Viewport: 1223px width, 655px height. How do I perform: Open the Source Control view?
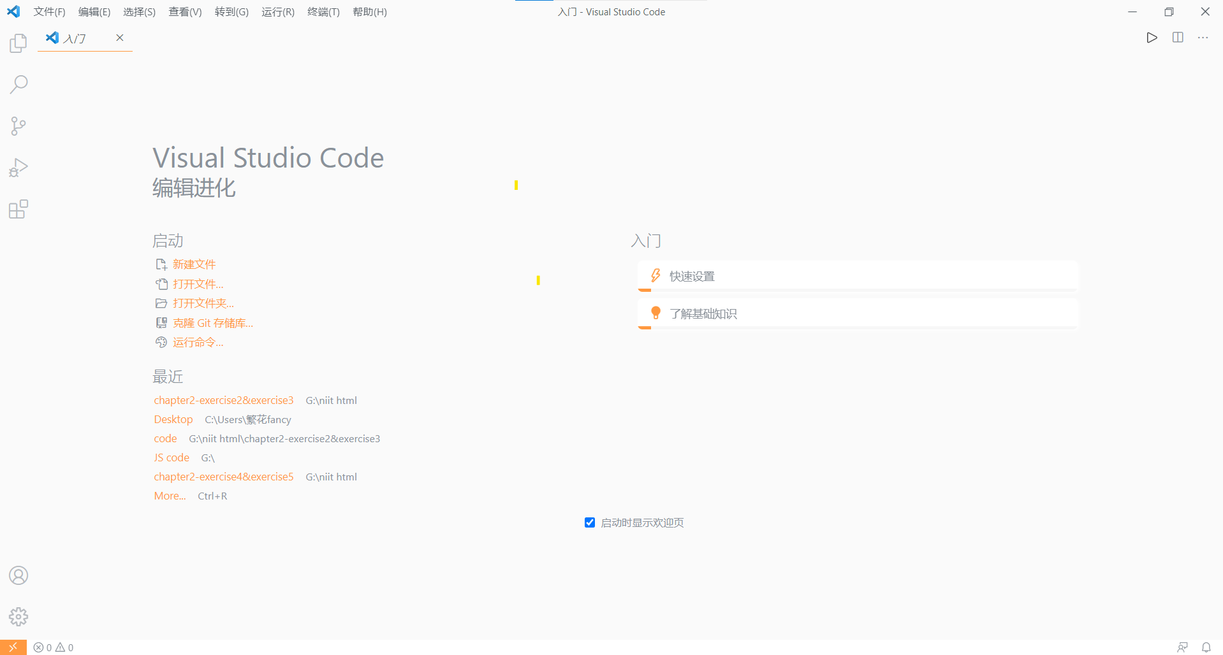pyautogui.click(x=18, y=126)
